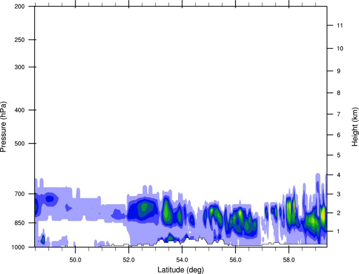
Task: Click the 5 km height label
Action: click(x=339, y=156)
